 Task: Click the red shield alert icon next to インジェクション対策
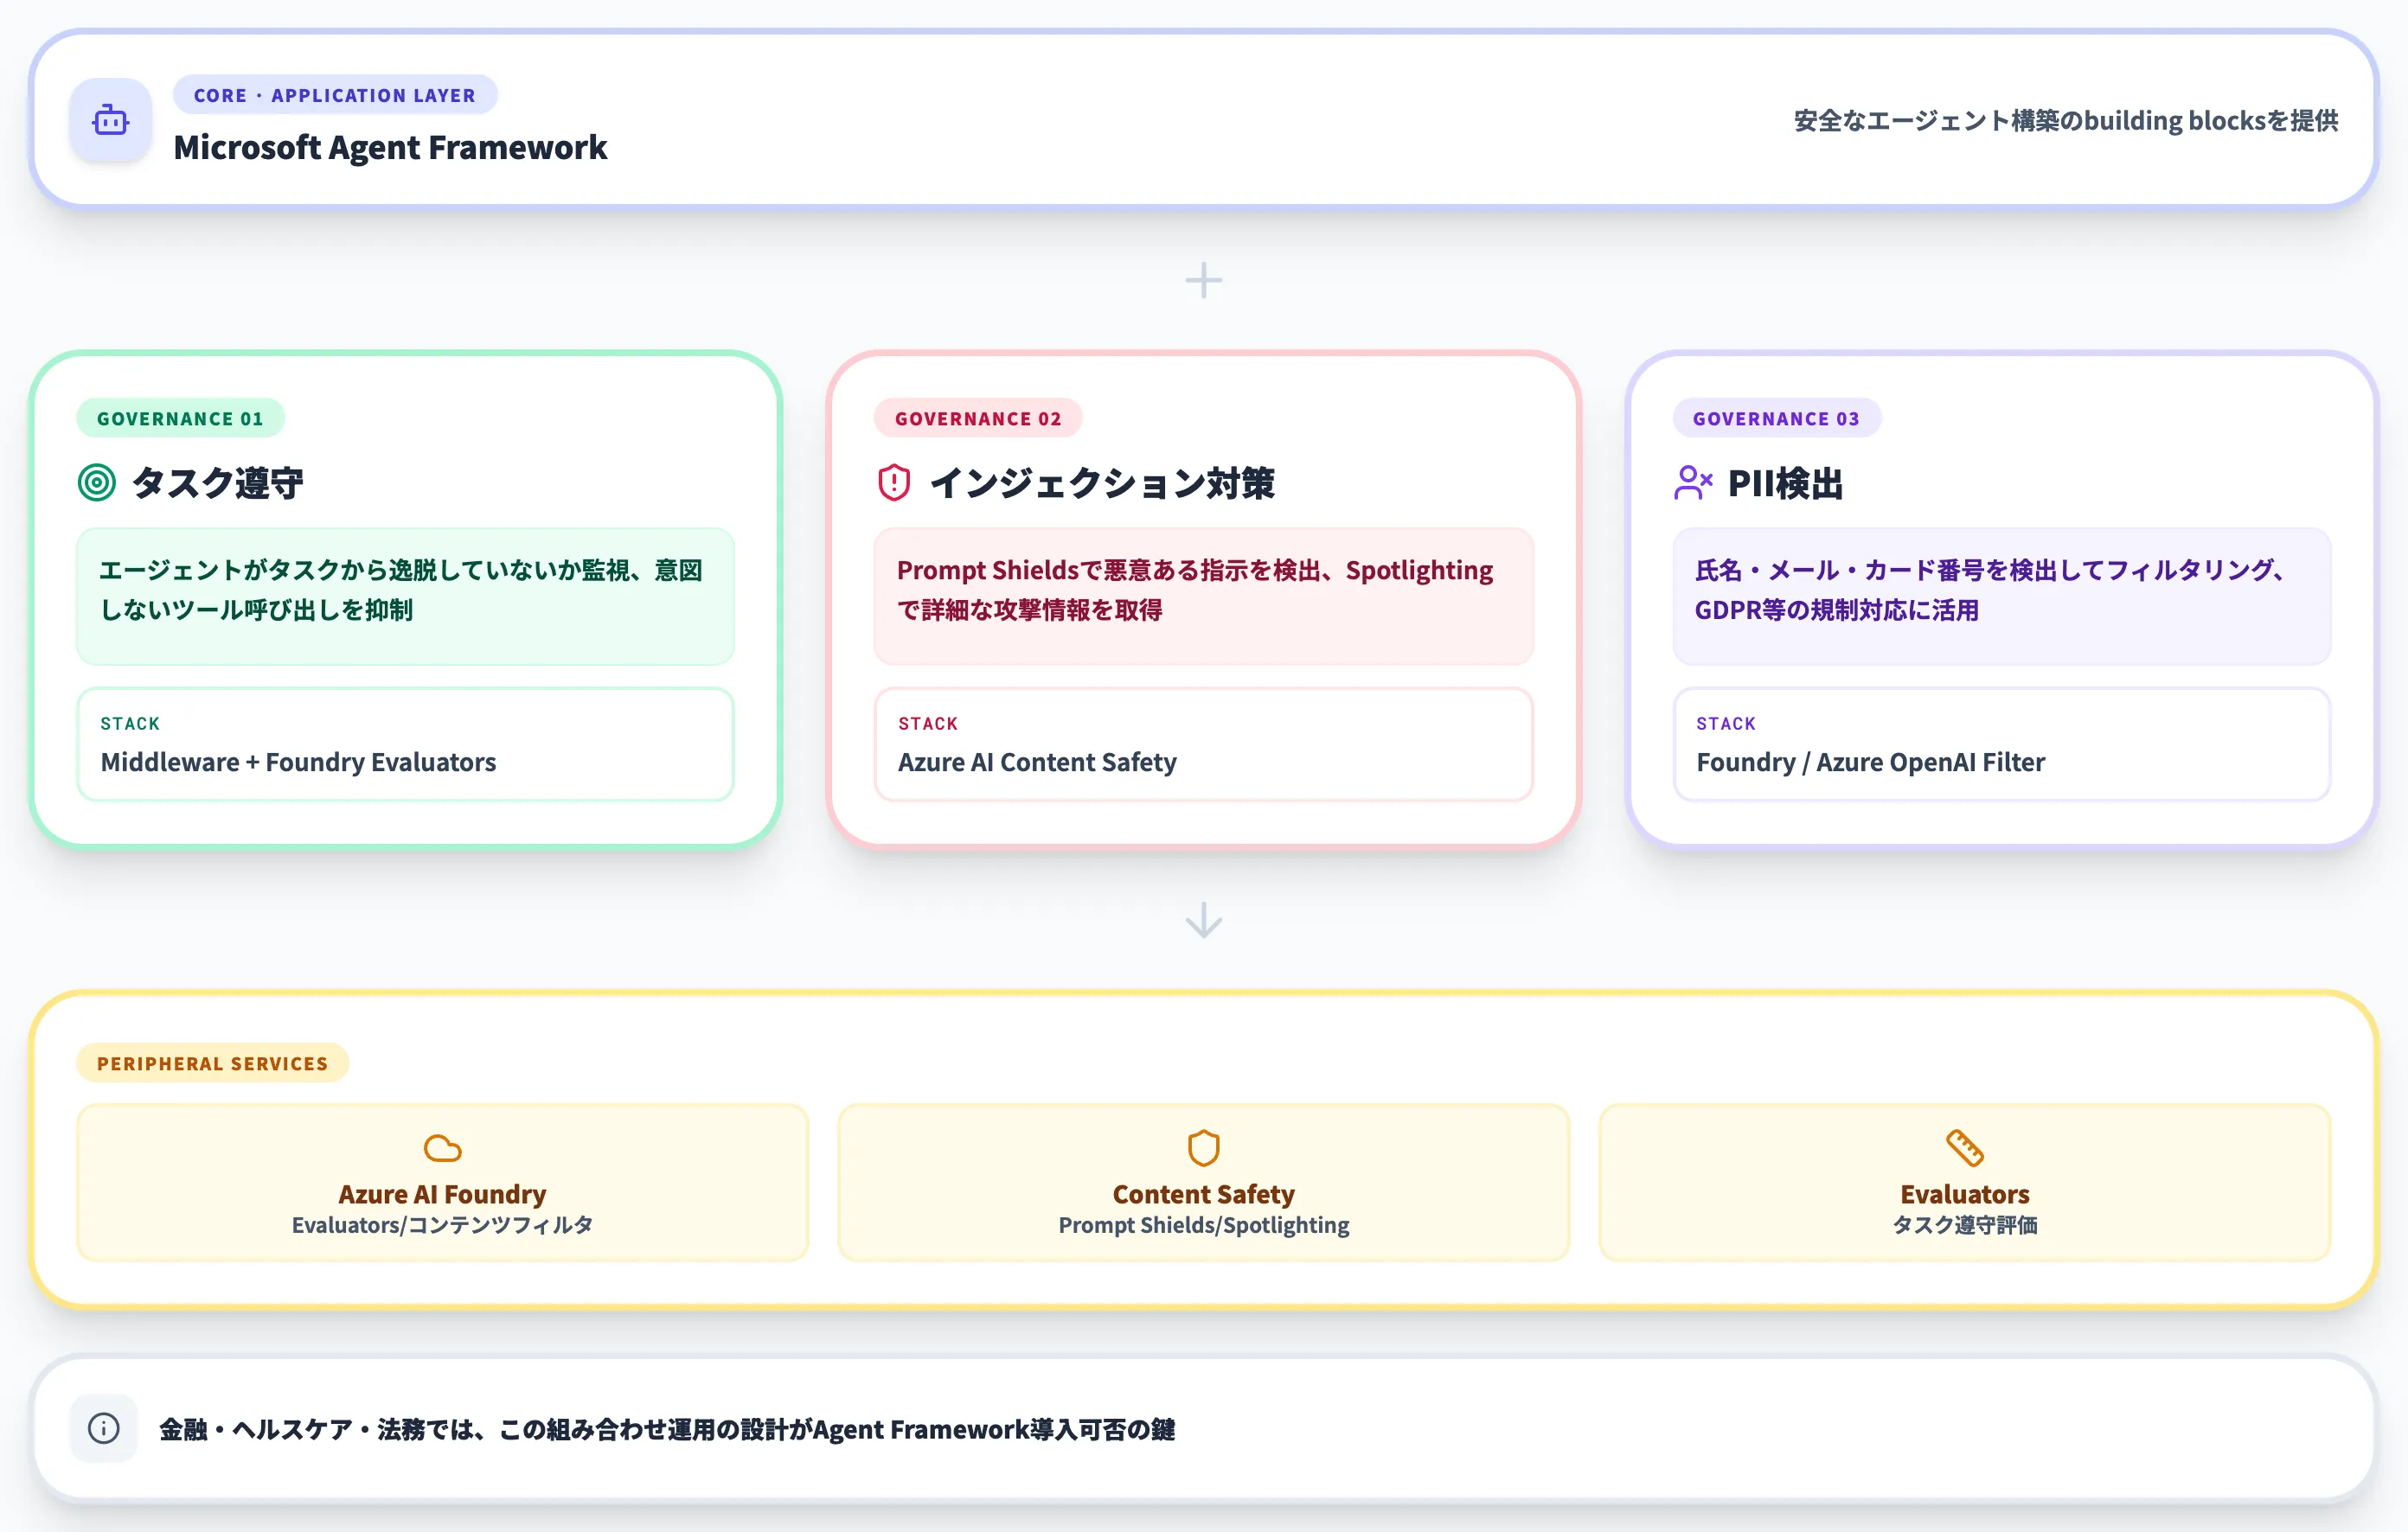coord(894,482)
